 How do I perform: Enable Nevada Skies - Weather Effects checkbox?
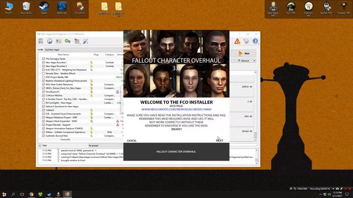pyautogui.click(x=43, y=73)
